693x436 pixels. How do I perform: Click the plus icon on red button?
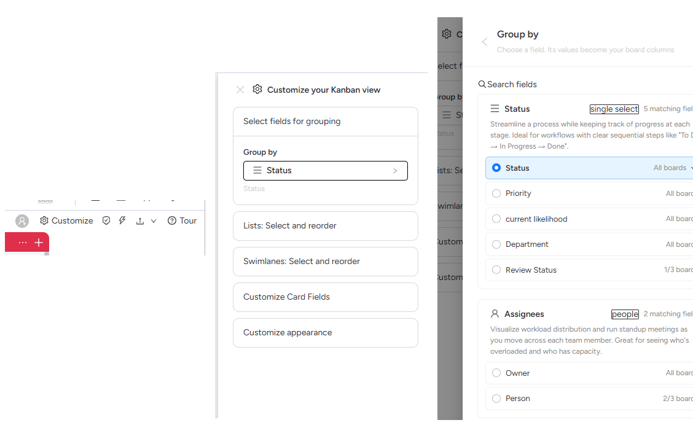click(39, 243)
